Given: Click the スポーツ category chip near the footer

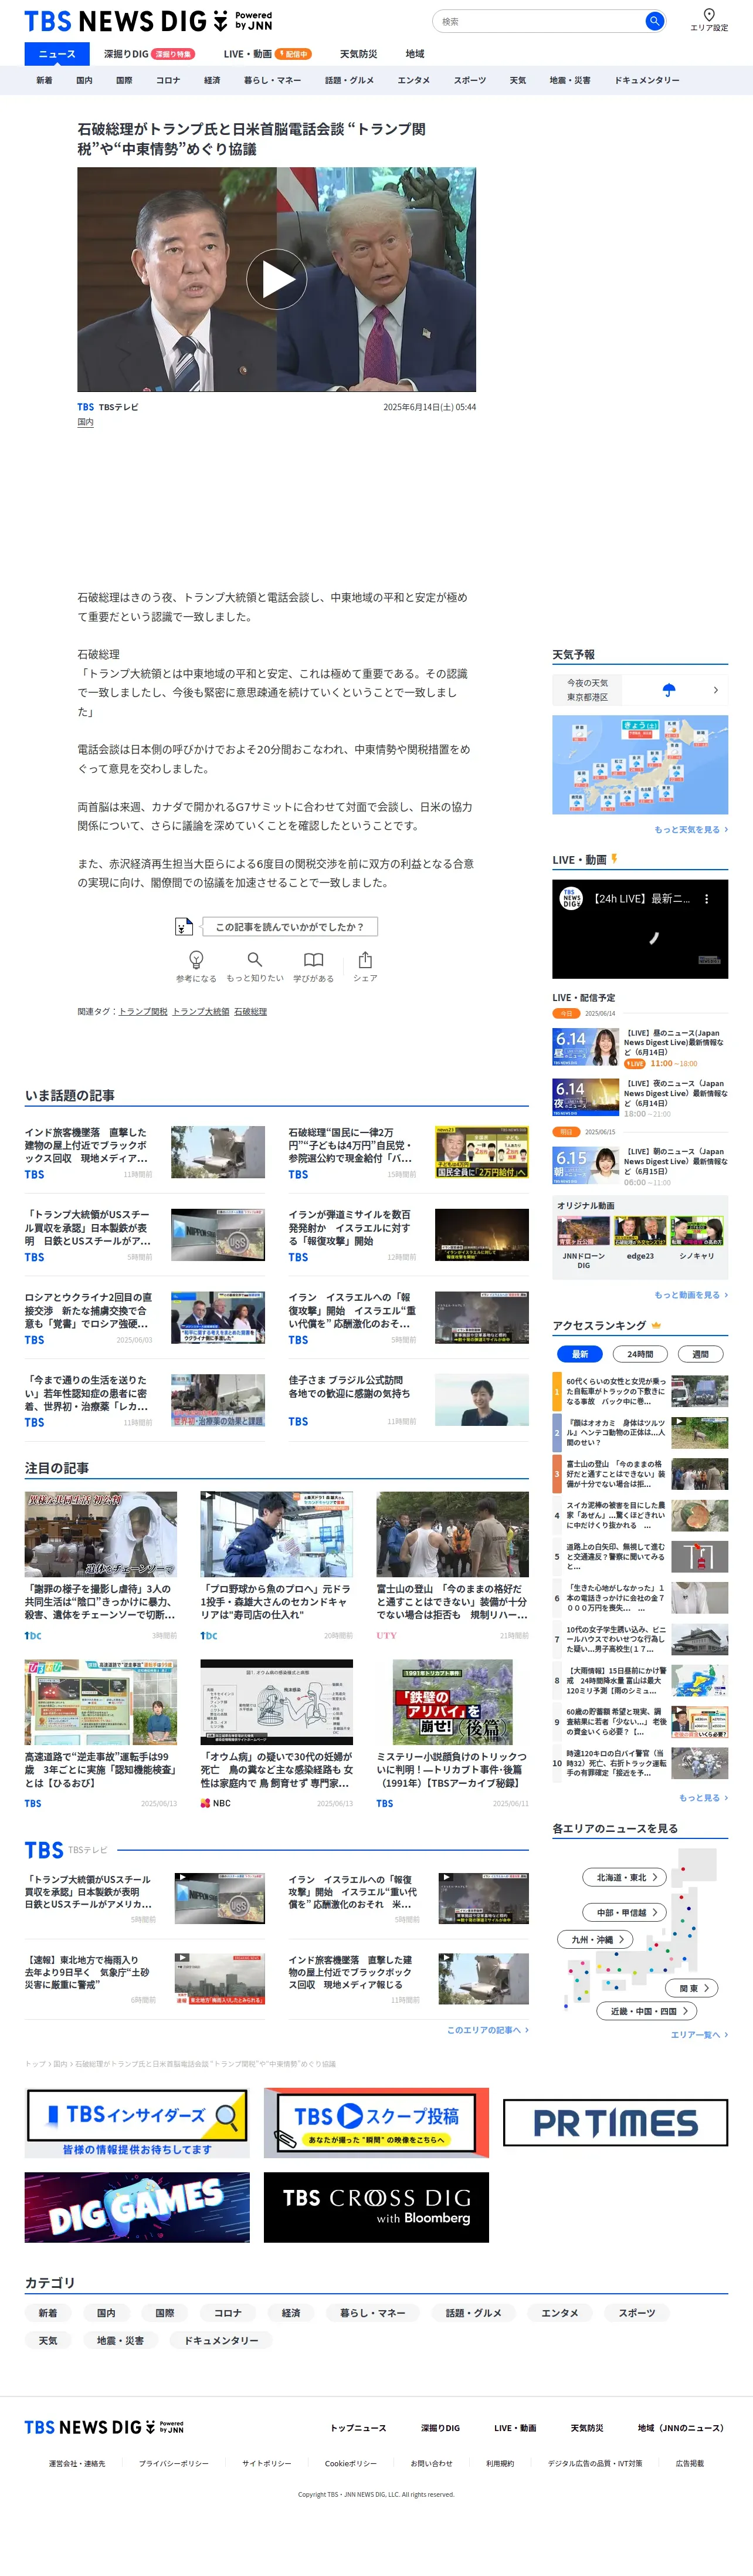Looking at the screenshot, I should (637, 2313).
